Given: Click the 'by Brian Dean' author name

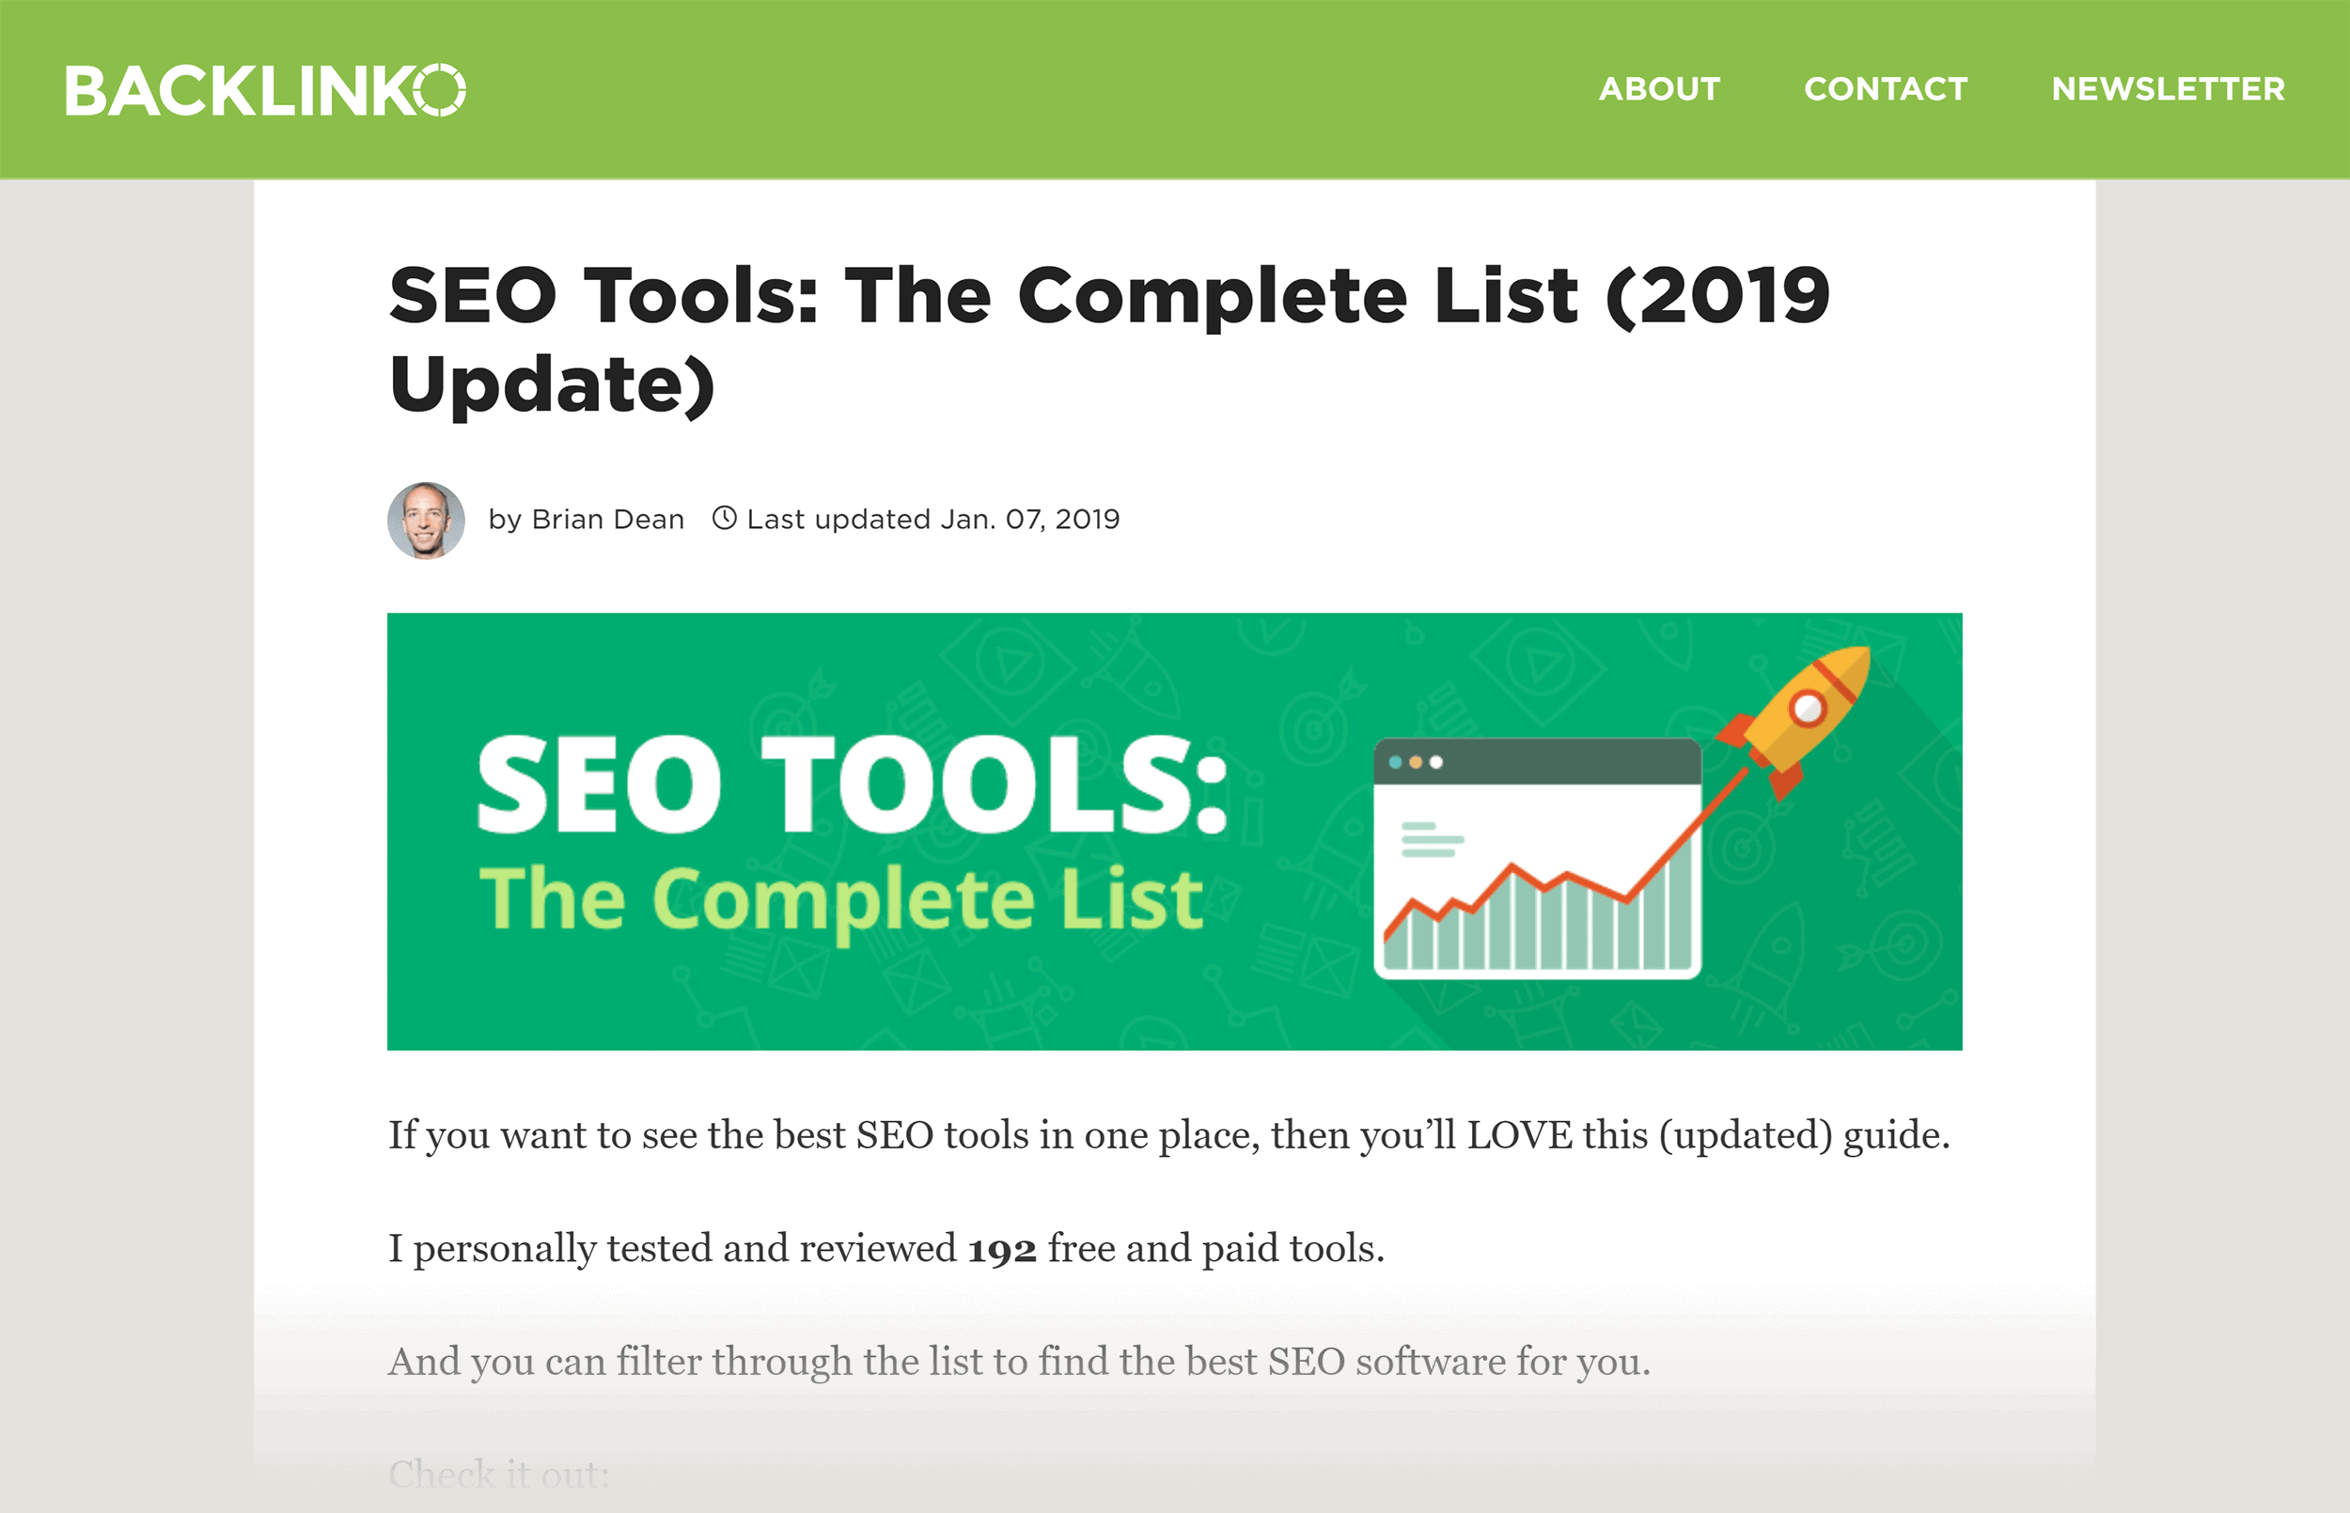Looking at the screenshot, I should (587, 519).
